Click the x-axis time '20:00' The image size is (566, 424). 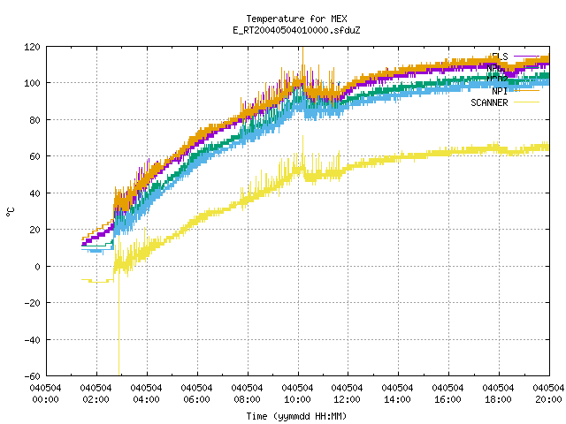click(548, 400)
